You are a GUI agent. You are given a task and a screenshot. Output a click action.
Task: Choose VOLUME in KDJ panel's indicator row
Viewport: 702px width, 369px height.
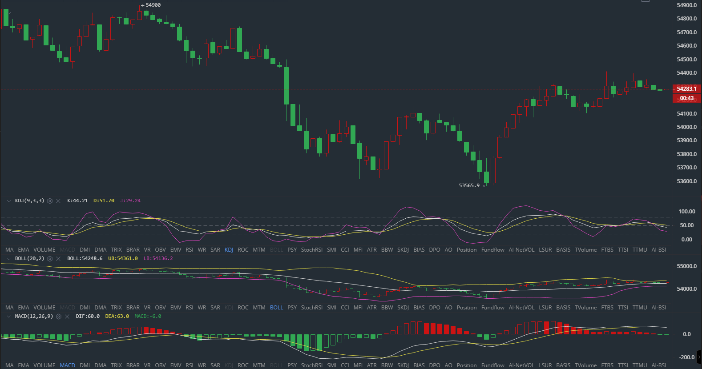point(44,250)
